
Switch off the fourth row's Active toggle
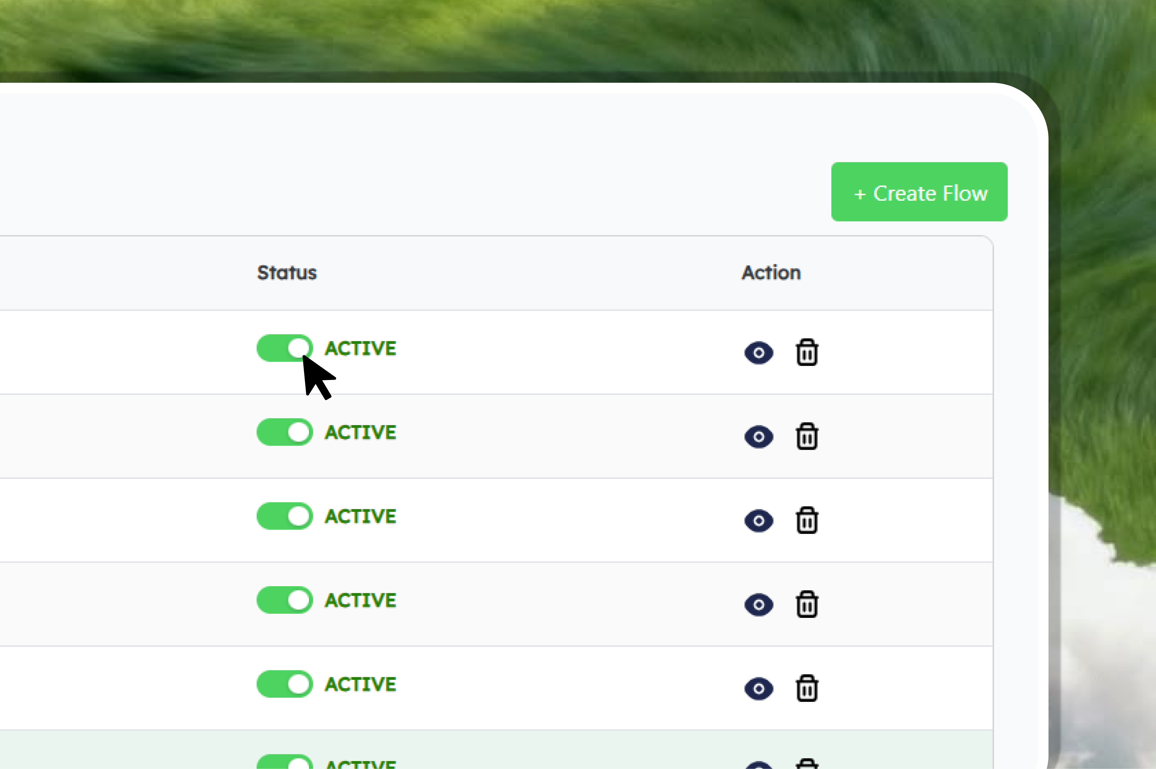[x=285, y=600]
